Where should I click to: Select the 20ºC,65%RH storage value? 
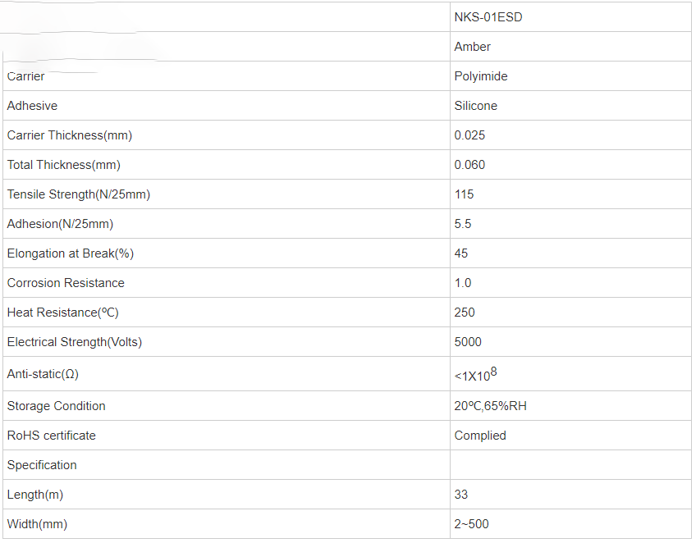pos(490,406)
